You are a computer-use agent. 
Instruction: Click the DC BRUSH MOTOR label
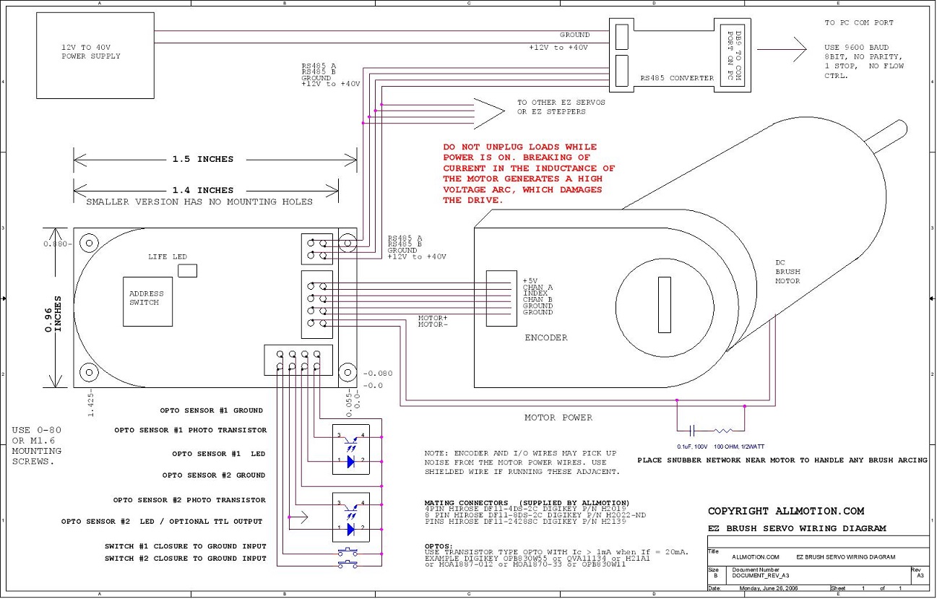point(788,272)
